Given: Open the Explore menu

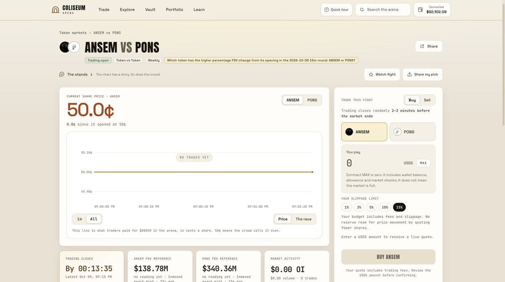Looking at the screenshot, I should 127,10.
